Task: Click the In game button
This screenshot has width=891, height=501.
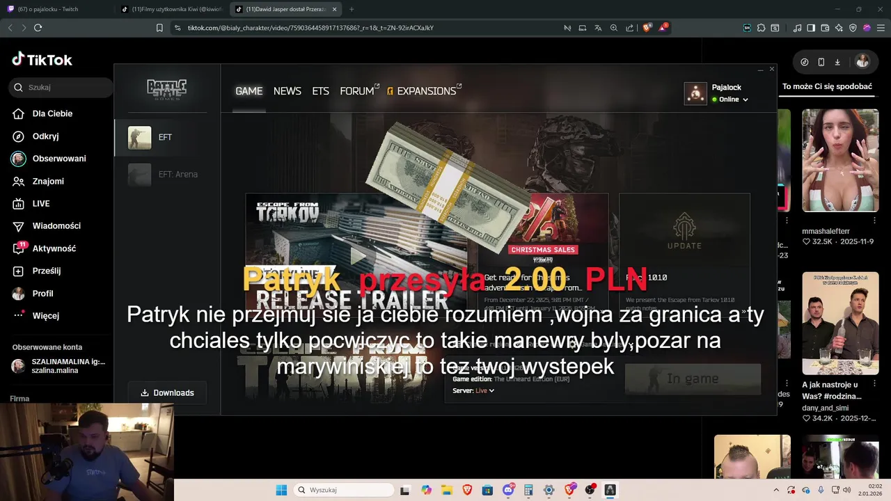Action: tap(693, 379)
